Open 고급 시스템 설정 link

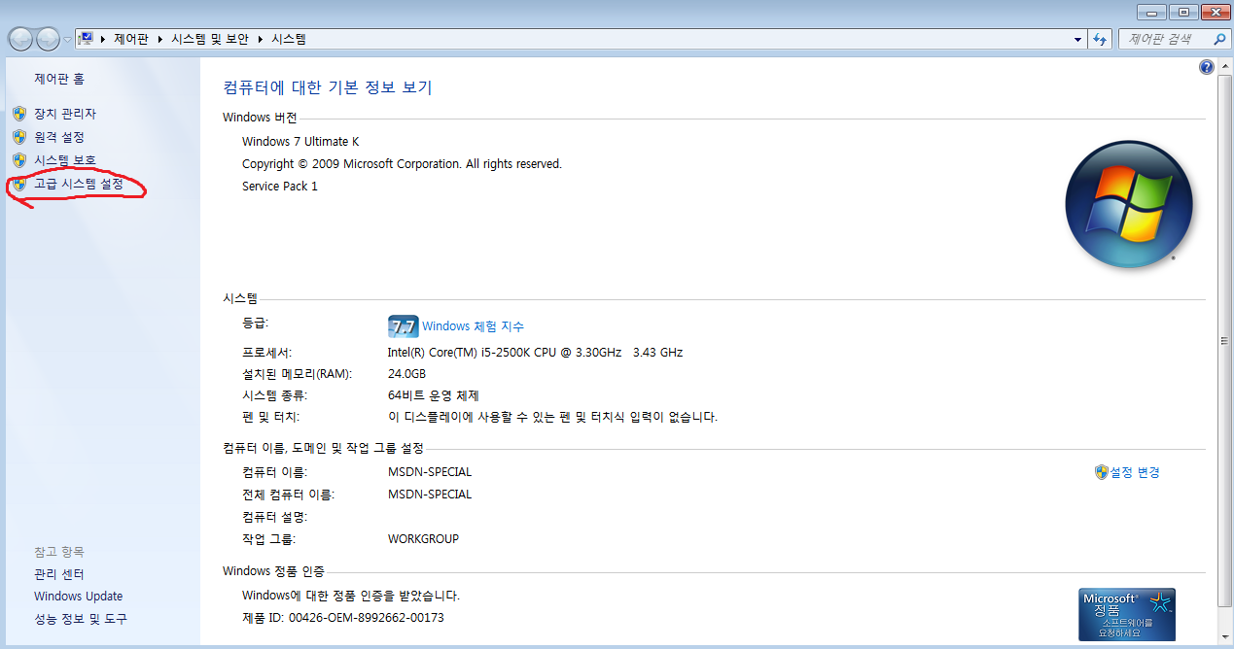[x=79, y=183]
